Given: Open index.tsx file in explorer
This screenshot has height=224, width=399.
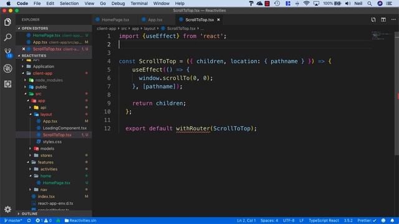Looking at the screenshot, I should point(46,197).
